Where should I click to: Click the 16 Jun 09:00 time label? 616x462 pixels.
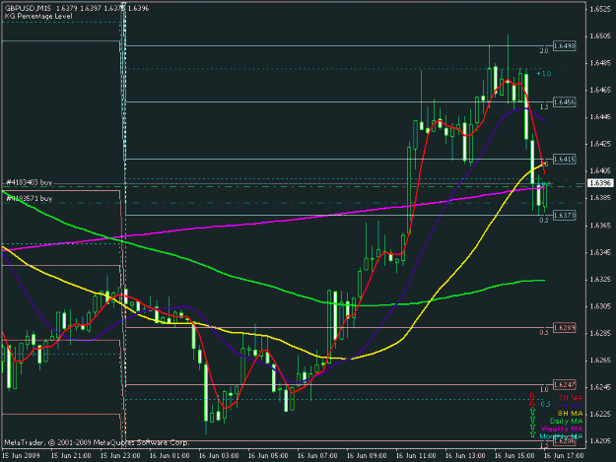pos(367,456)
